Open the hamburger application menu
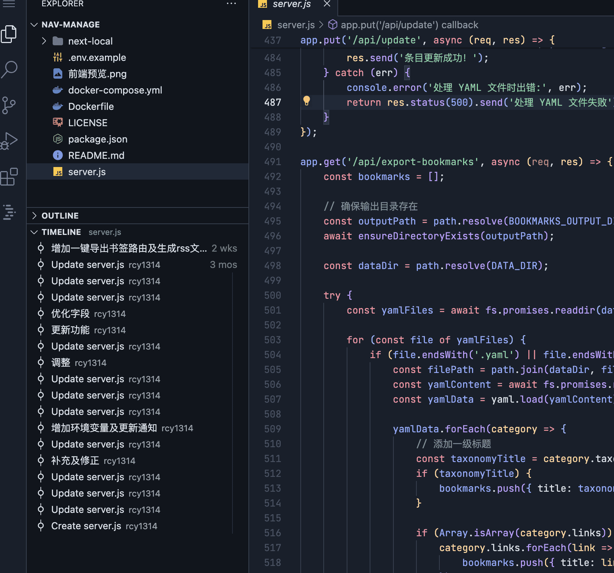 pos(9,4)
